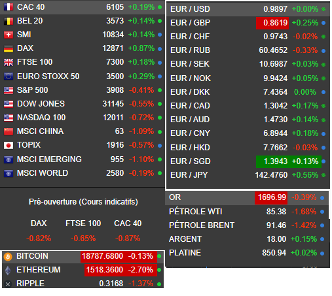Click the Ripple X logo icon
The width and height of the screenshot is (332, 296).
[x=8, y=284]
